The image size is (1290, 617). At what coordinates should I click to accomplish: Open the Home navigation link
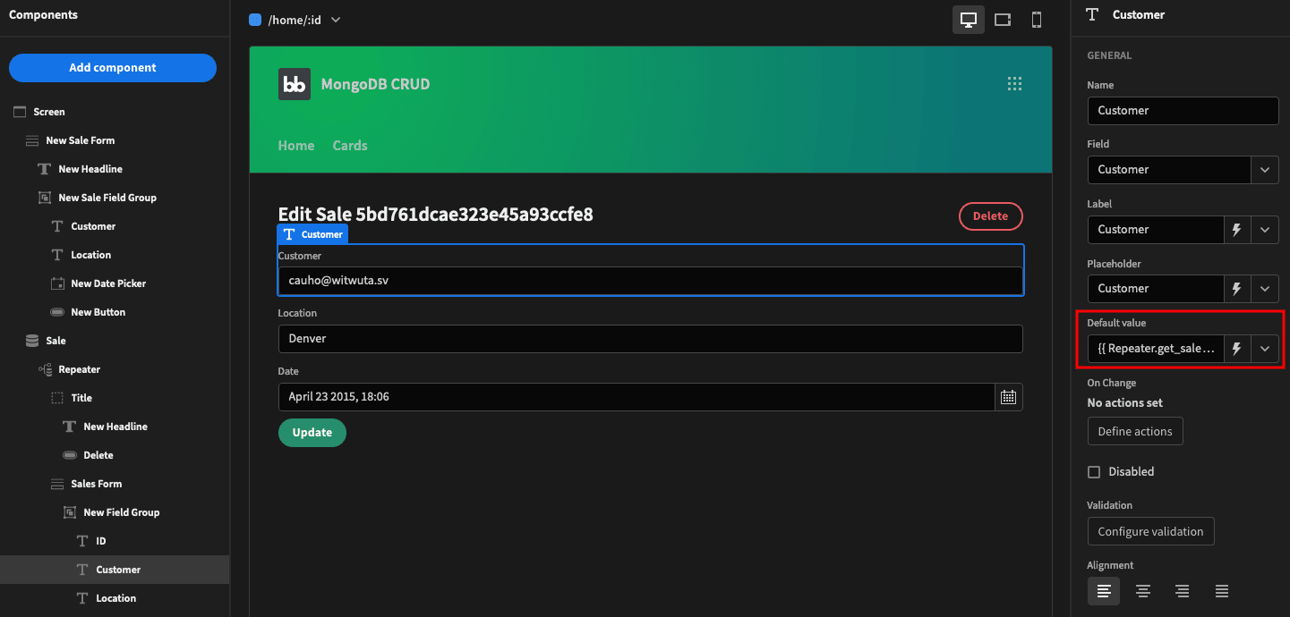(296, 146)
